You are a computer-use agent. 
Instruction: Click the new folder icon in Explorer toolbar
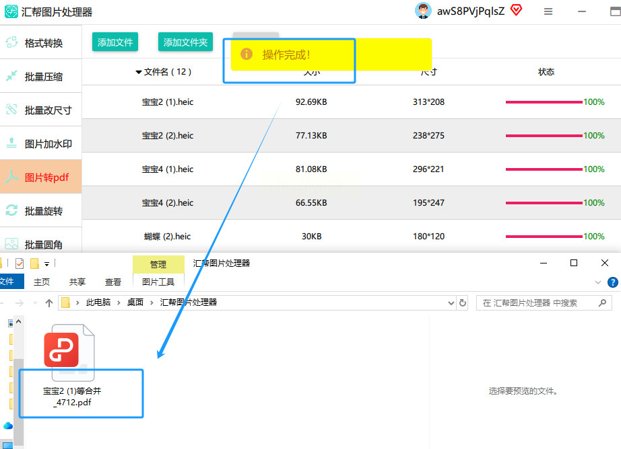pos(34,263)
